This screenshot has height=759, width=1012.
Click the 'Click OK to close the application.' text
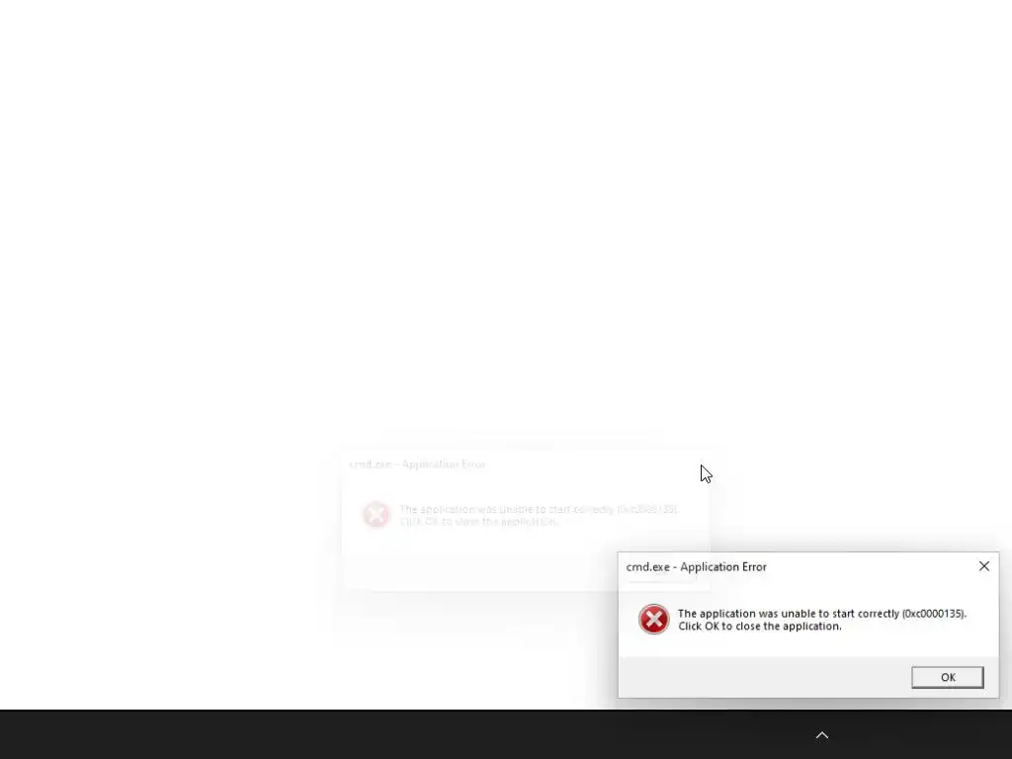point(760,626)
